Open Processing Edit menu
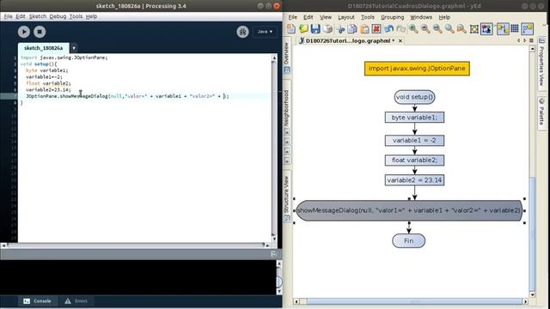 coord(21,16)
